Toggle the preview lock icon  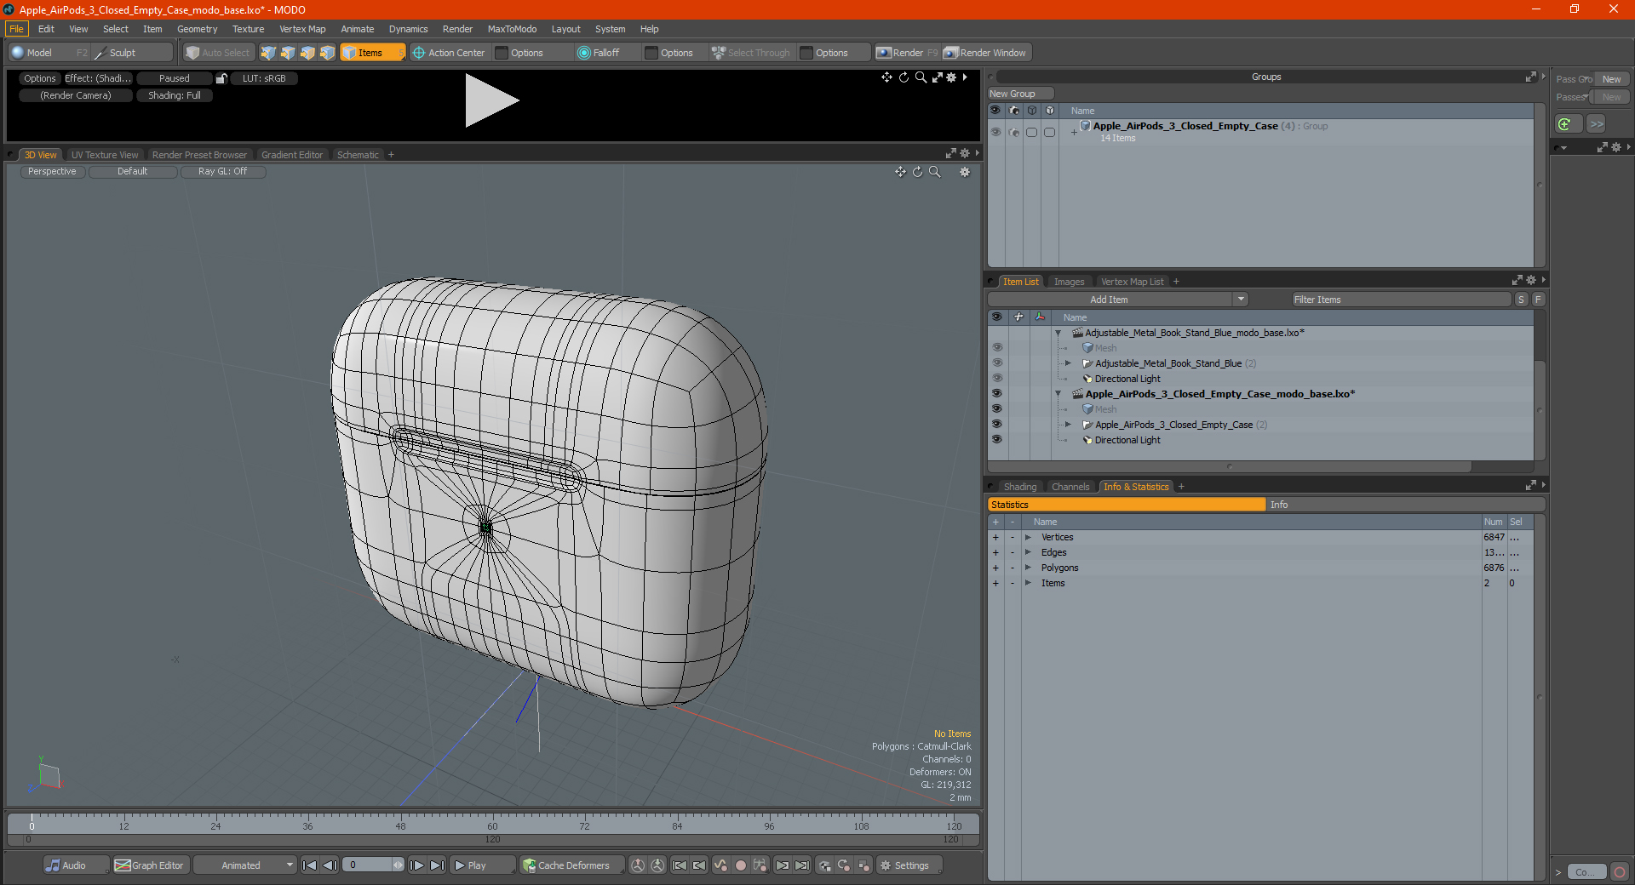coord(221,78)
